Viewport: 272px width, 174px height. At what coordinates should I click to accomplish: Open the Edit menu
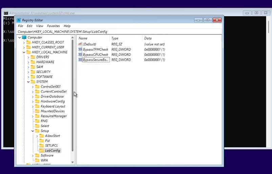[x=29, y=26]
